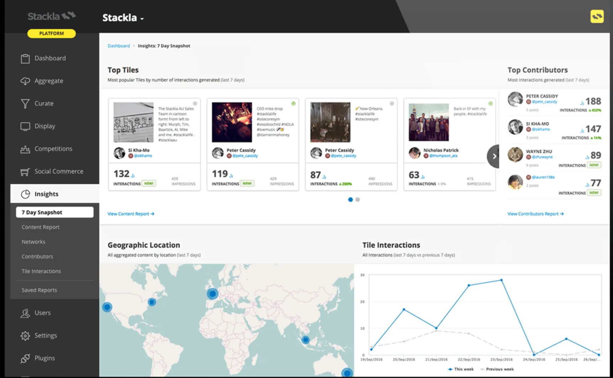Click @sikhamo handle on first tile
Viewport: 613px width, 378px height.
pos(142,156)
